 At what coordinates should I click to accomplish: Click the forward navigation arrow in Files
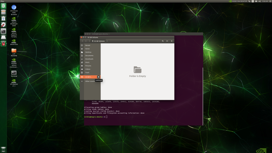tap(86, 41)
